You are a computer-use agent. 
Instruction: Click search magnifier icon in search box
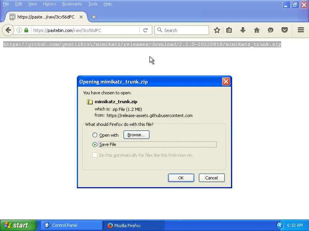tap(160, 30)
